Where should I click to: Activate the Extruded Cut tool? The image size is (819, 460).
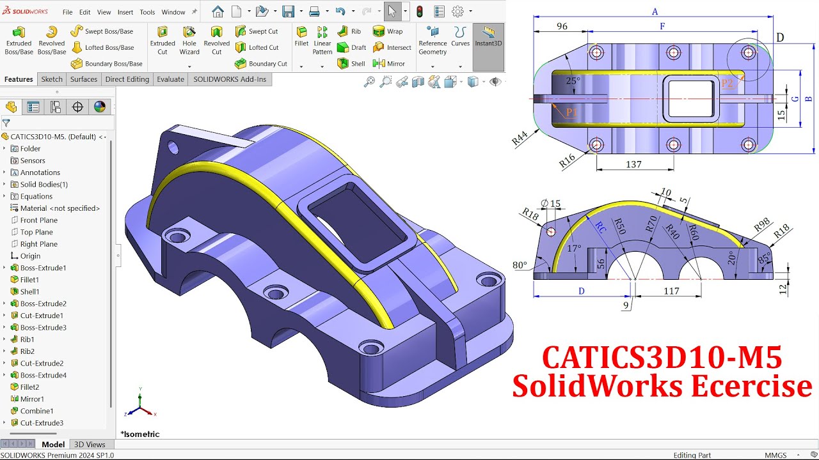pyautogui.click(x=163, y=41)
